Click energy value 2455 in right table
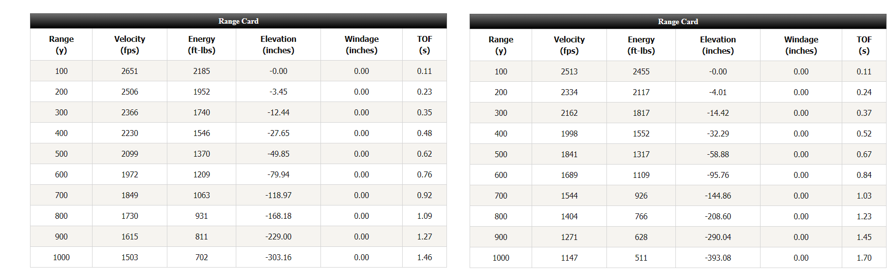This screenshot has width=890, height=272. point(641,71)
